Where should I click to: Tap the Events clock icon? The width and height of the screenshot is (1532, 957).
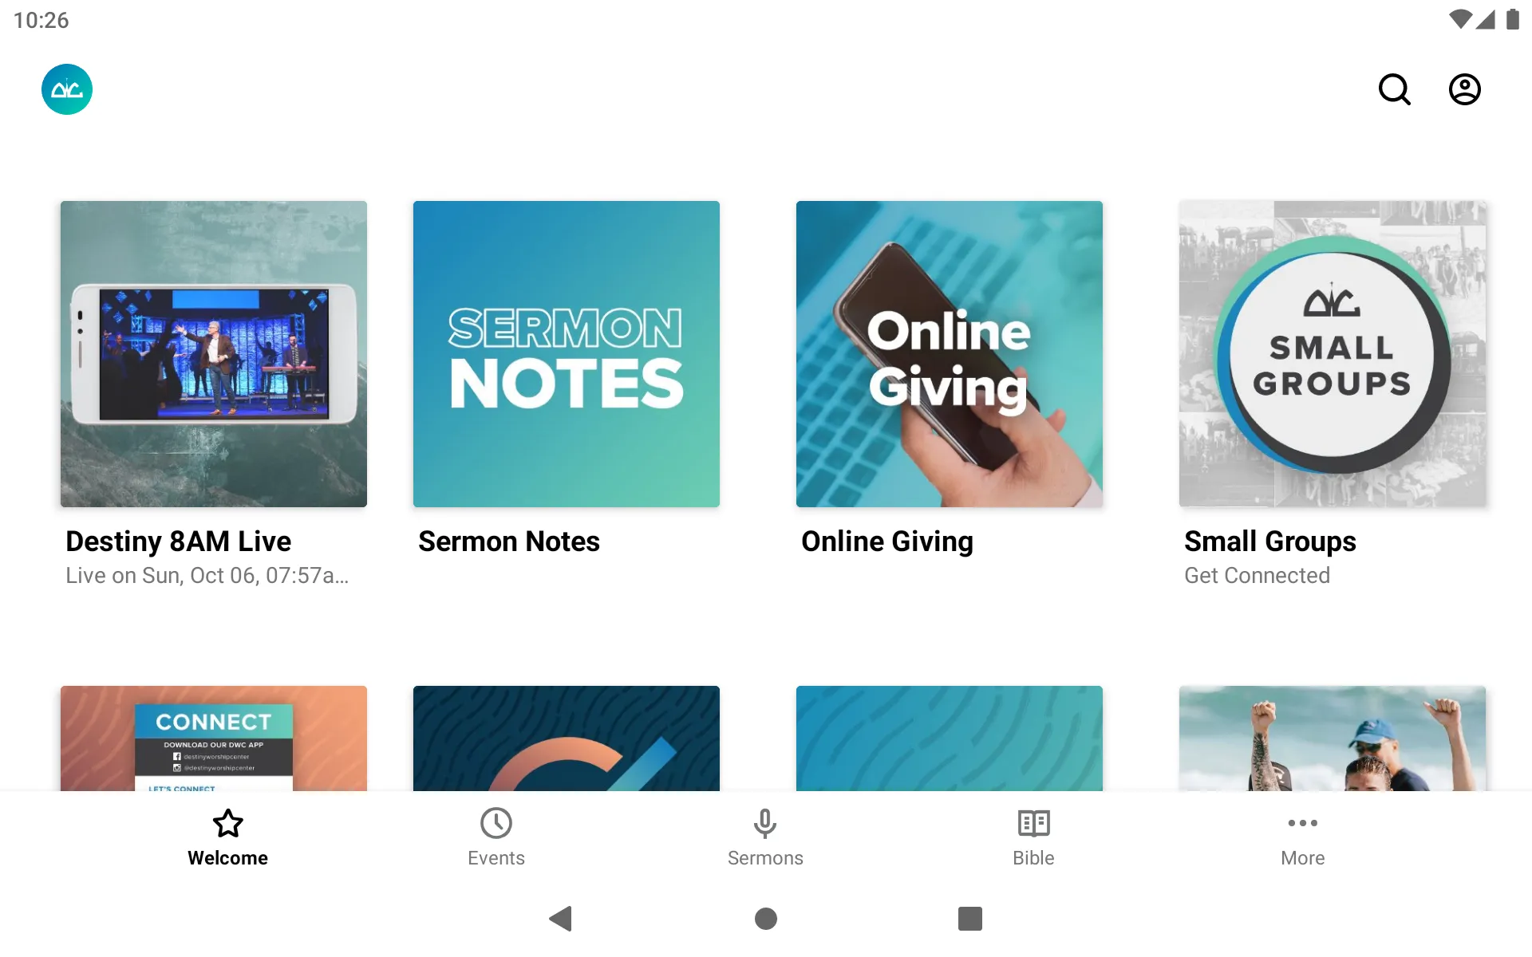(x=496, y=822)
